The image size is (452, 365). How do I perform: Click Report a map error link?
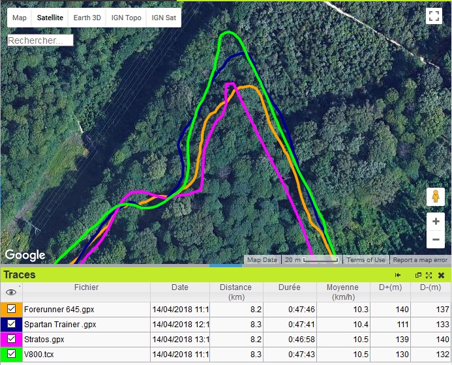tap(420, 260)
